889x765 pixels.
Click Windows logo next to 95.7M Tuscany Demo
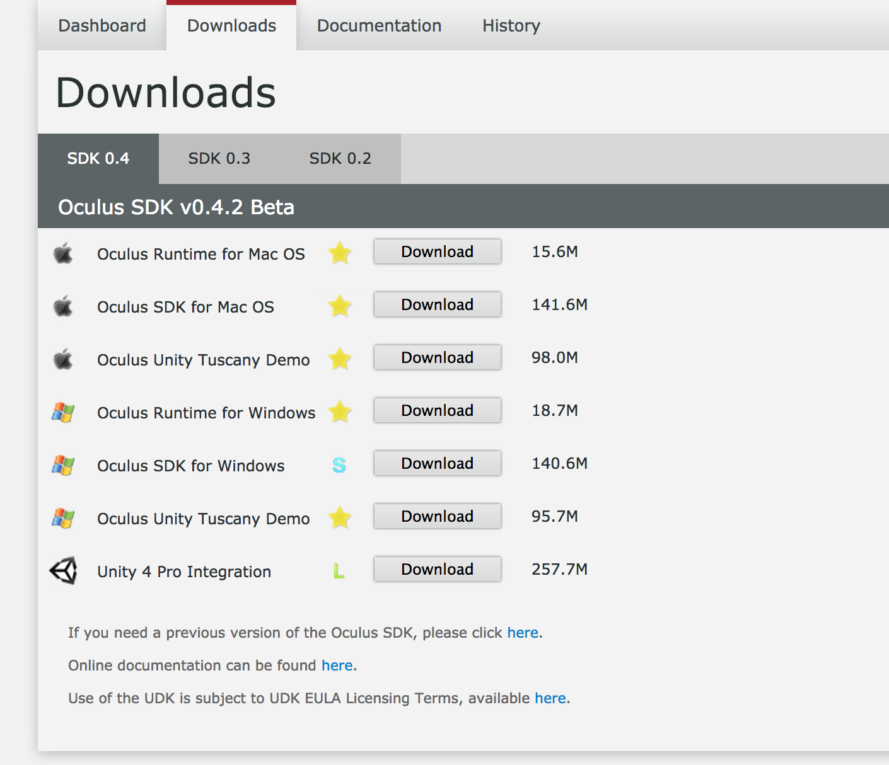[x=63, y=518]
